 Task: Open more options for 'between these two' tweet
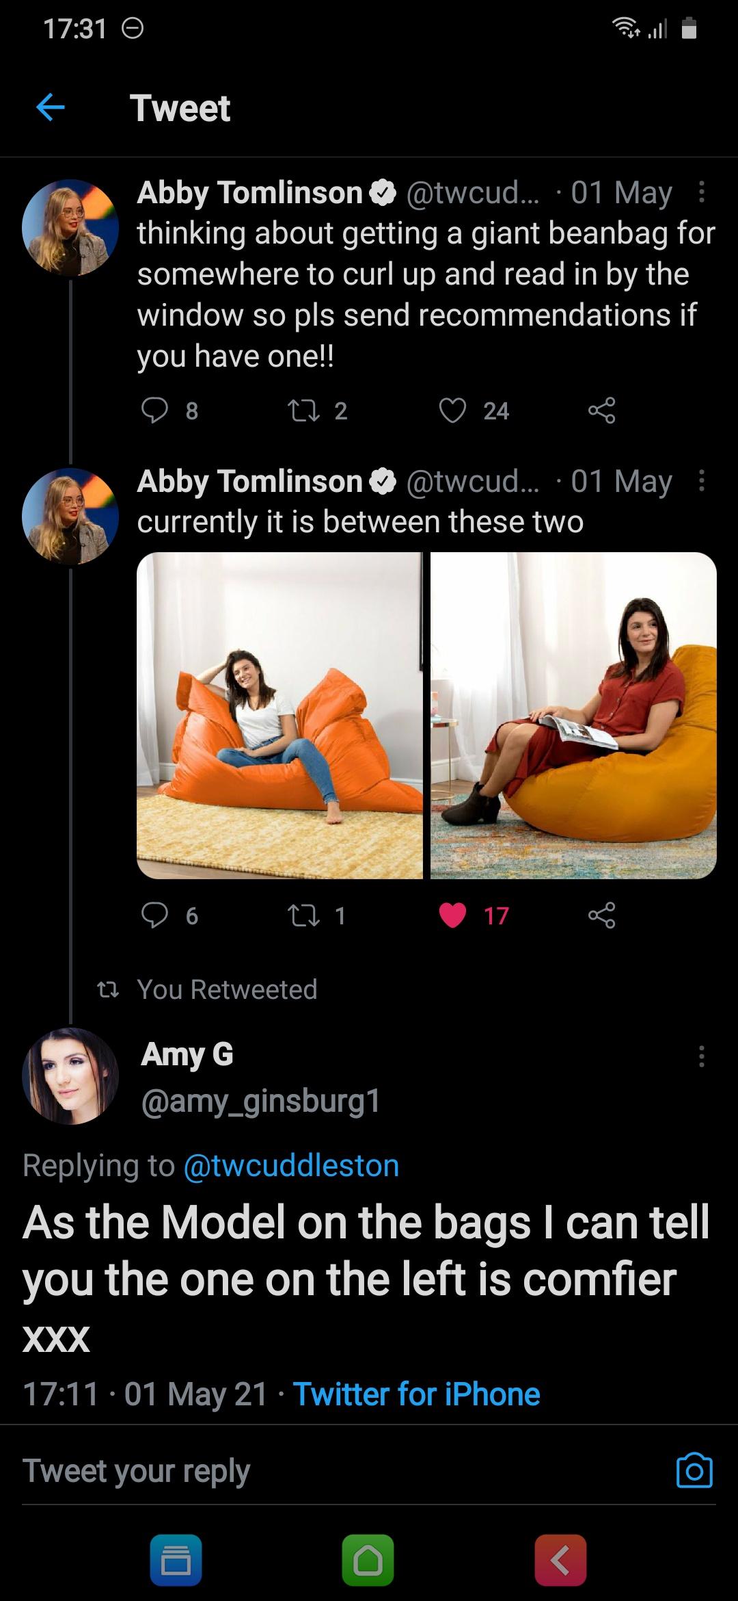pos(701,481)
